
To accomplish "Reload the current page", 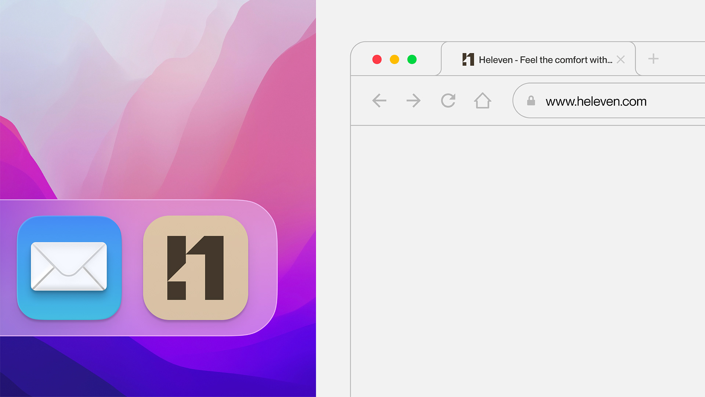I will coord(448,100).
